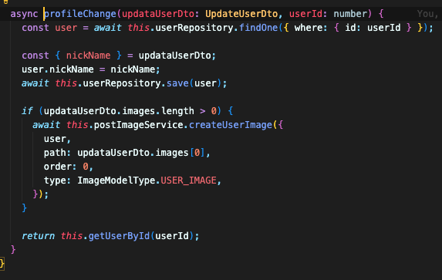Click the path property key
Image resolution: width=442 pixels, height=280 pixels.
[55, 153]
